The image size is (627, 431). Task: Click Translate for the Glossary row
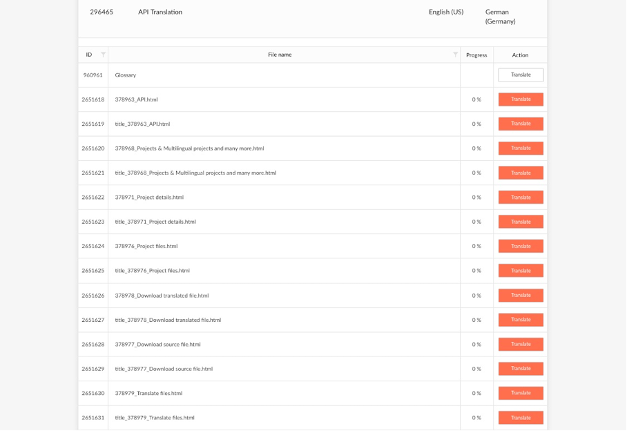pos(521,75)
